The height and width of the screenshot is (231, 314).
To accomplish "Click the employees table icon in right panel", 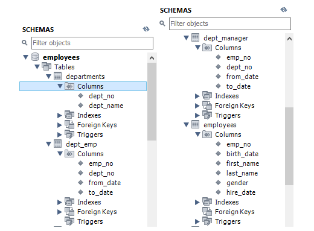I will [196, 124].
